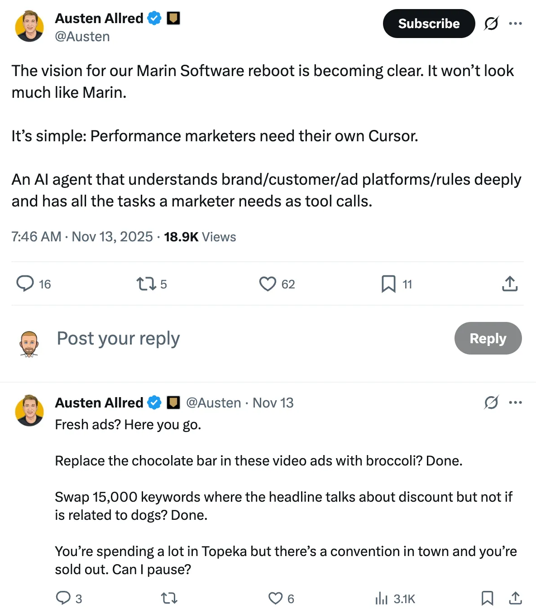Click the share icon on the broccoli reply

[516, 598]
